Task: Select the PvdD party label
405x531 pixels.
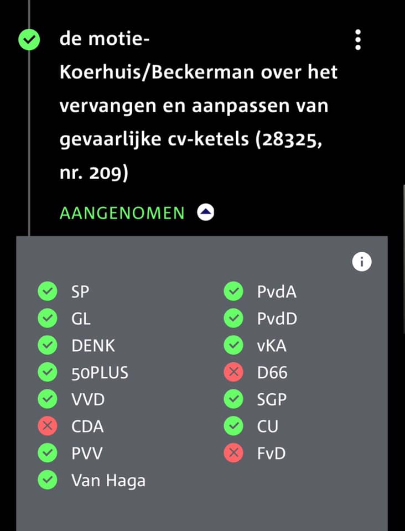Action: pyautogui.click(x=277, y=319)
